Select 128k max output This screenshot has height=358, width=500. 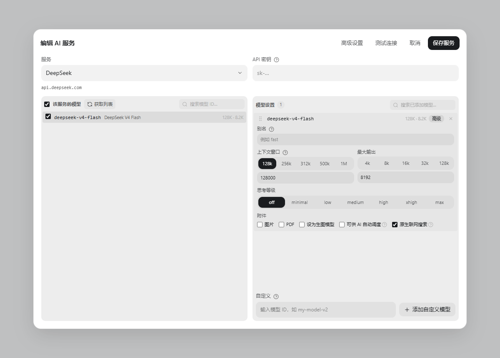[x=444, y=163]
